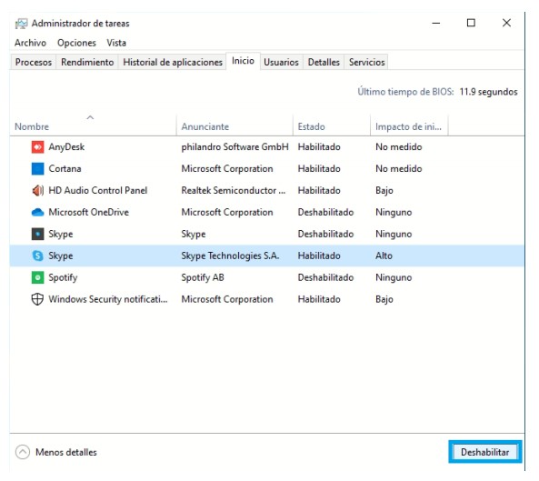
Task: Click the HD Audio Control Panel speaker icon
Action: coord(37,190)
